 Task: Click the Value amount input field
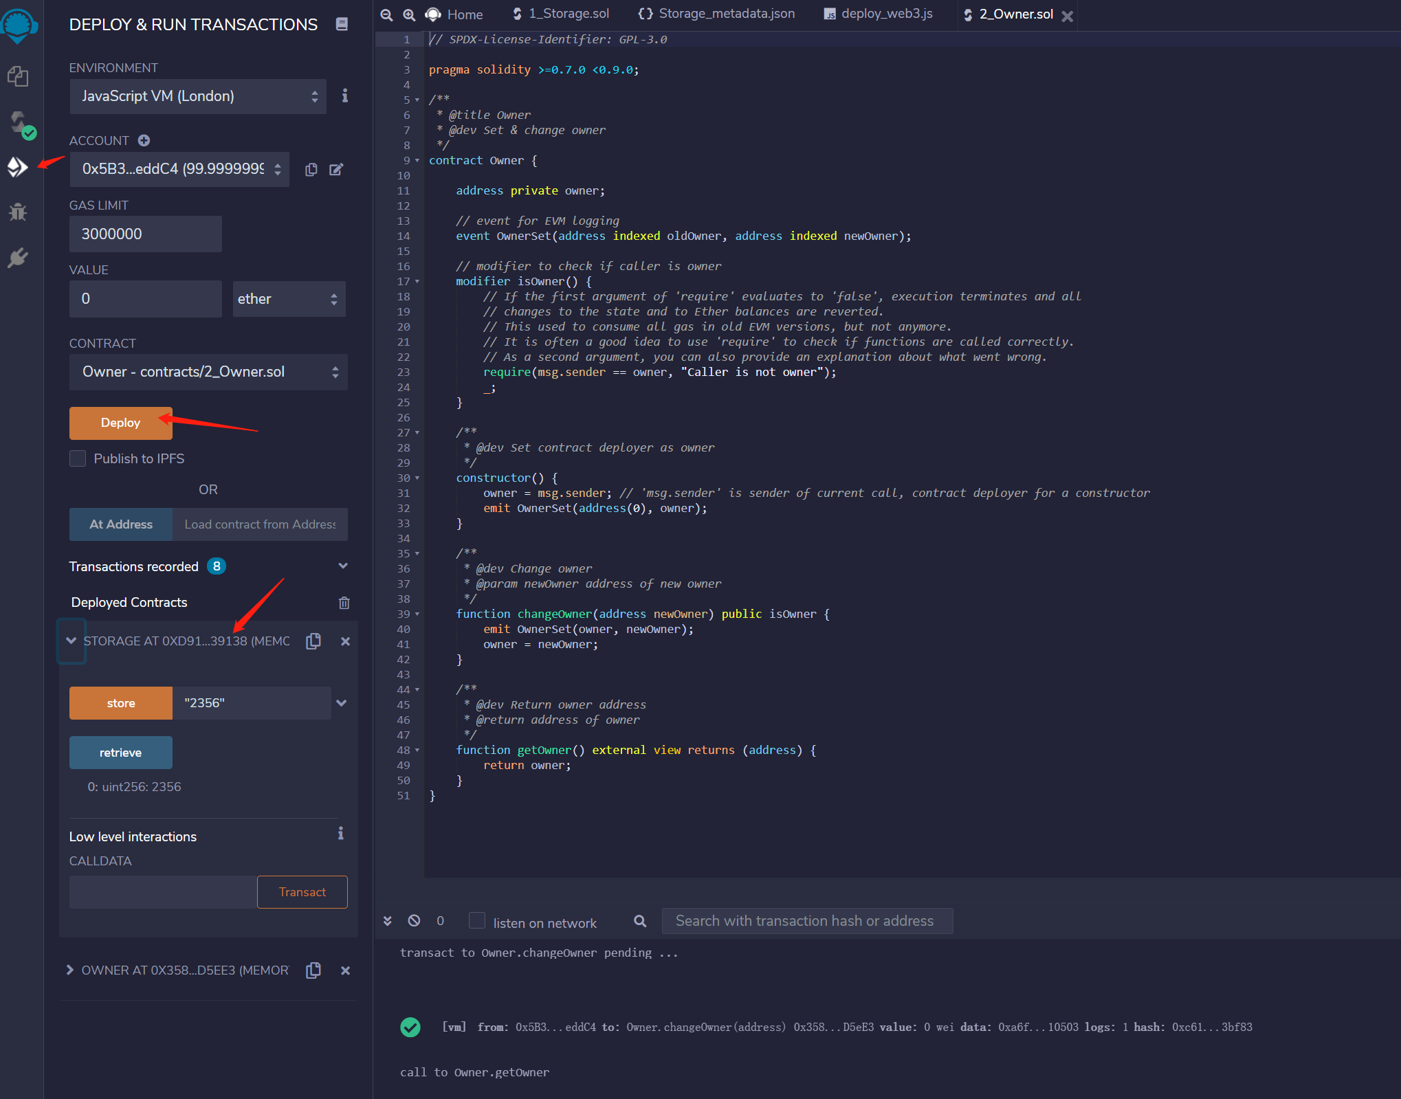146,299
